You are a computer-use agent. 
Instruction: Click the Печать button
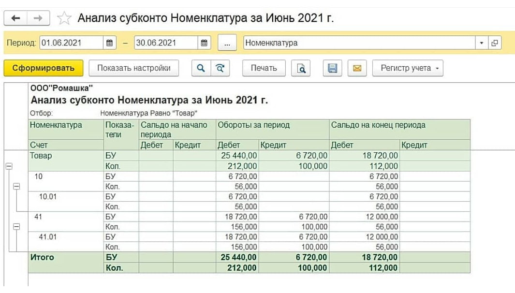click(264, 68)
